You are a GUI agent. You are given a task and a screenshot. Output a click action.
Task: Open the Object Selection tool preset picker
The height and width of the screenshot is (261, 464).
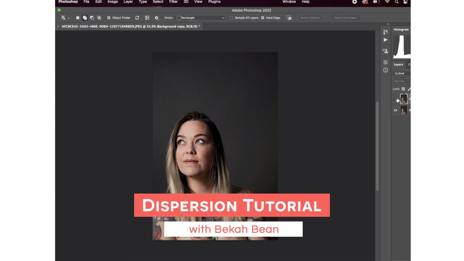65,18
